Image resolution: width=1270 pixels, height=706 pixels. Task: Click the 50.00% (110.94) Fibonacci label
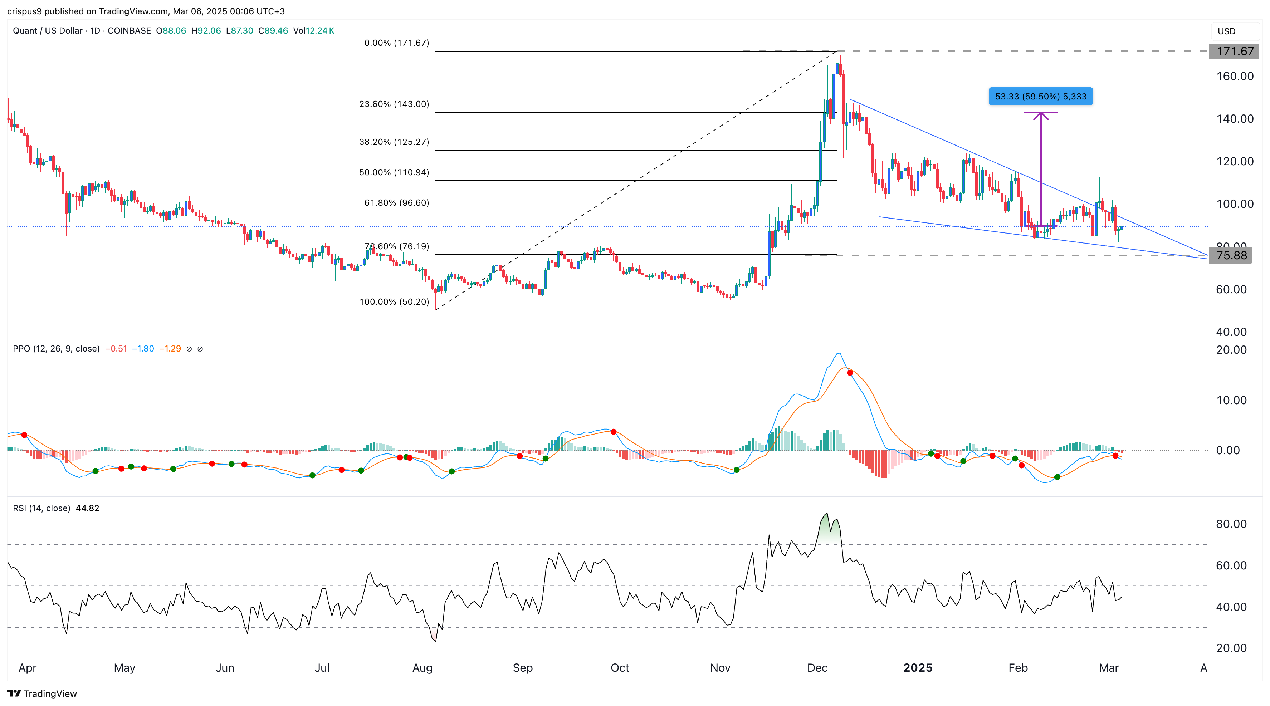[394, 172]
